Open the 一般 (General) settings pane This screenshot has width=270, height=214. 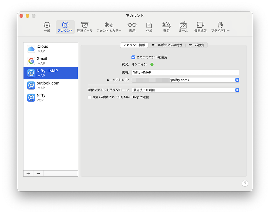47,27
